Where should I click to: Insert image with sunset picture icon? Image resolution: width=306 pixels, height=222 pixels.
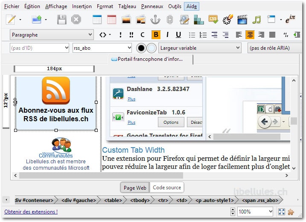126,20
